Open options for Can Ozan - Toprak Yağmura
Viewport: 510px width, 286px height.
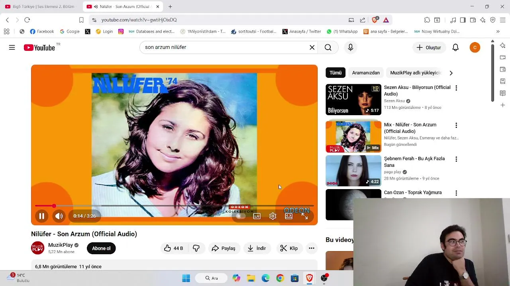(456, 193)
